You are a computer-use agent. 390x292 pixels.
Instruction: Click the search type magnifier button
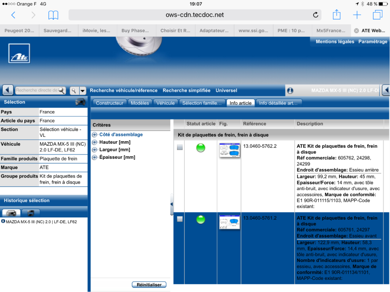coord(74,90)
